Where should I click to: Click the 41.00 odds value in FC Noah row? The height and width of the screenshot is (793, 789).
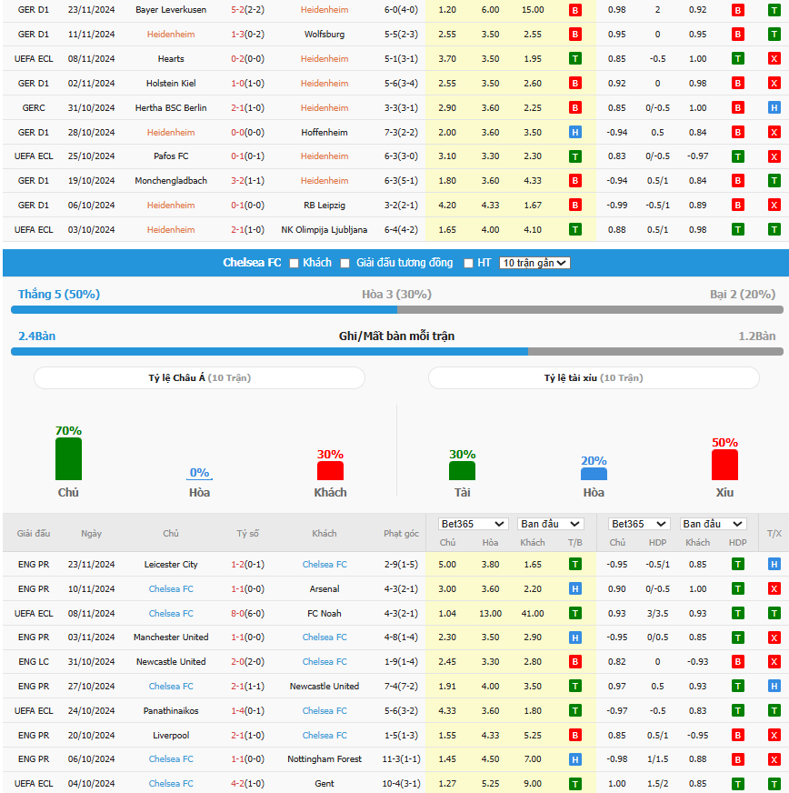(x=533, y=614)
